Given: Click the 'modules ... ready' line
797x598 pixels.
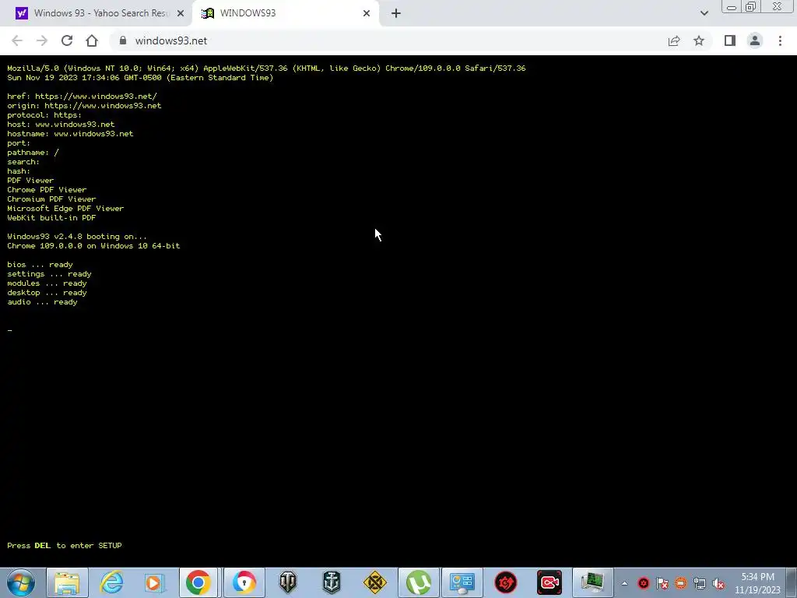Looking at the screenshot, I should 47,283.
